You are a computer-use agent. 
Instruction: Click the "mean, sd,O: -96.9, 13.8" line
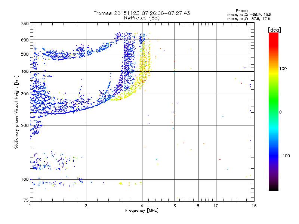coord(249,15)
